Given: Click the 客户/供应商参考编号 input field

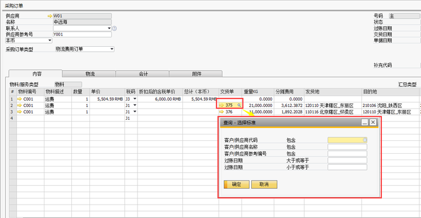Looking at the screenshot, I should (347, 154).
